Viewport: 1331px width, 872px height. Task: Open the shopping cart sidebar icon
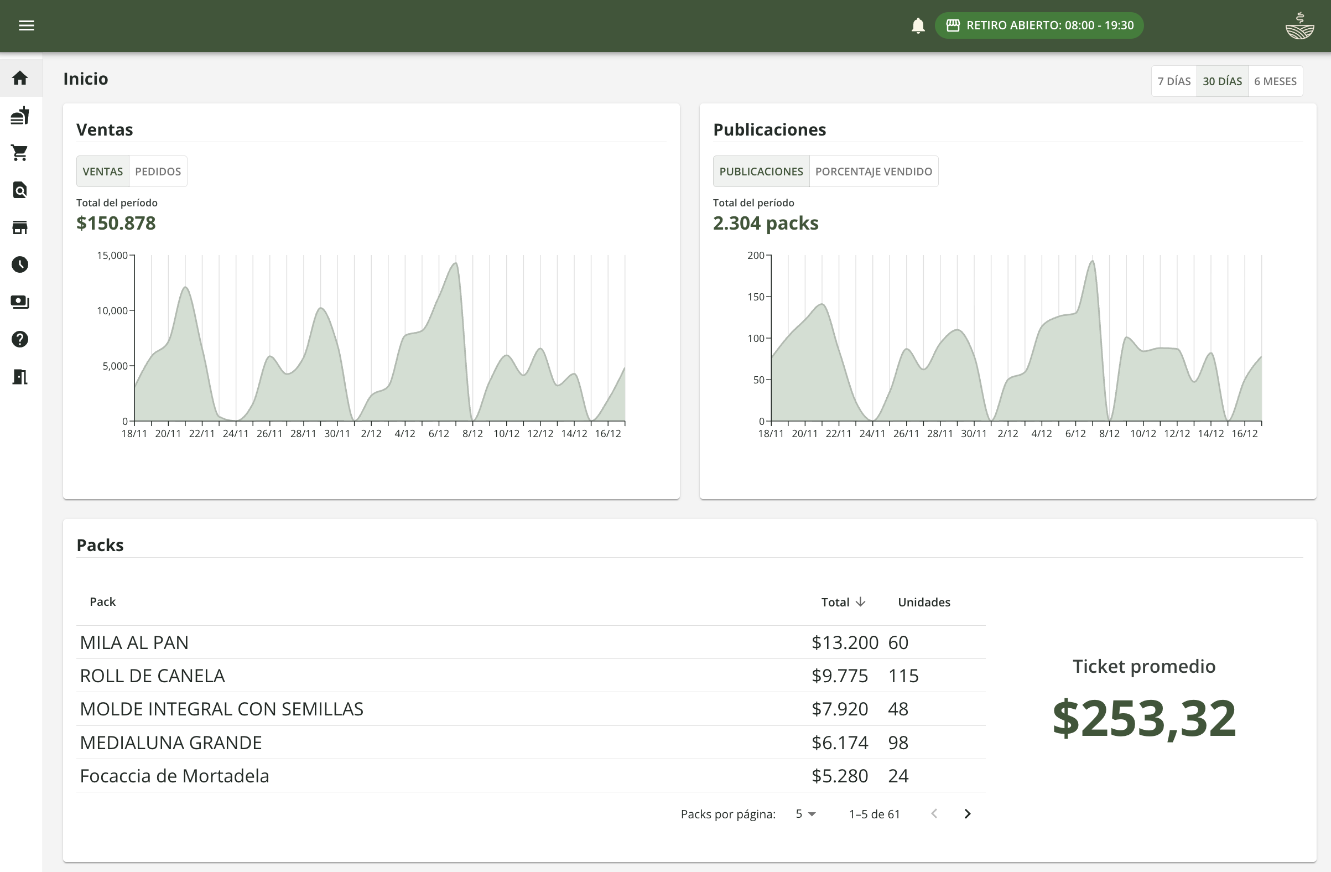[x=20, y=153]
